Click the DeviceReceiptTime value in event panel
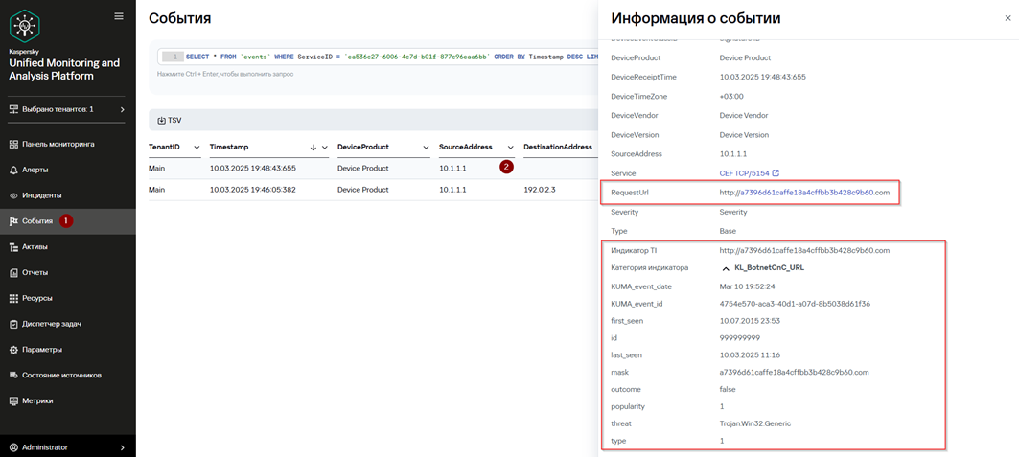This screenshot has width=1019, height=457. tap(762, 77)
